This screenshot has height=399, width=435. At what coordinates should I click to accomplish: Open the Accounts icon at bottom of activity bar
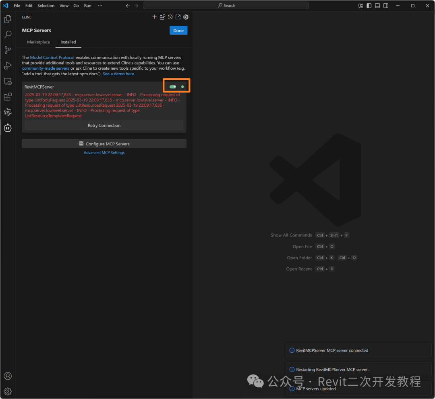pos(8,376)
